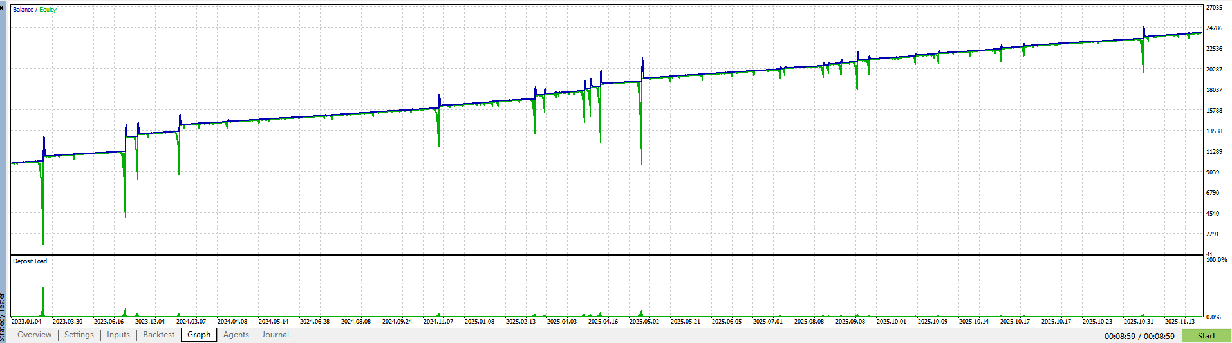1232x343 pixels.
Task: Click the 9039 axis value
Action: (1213, 172)
